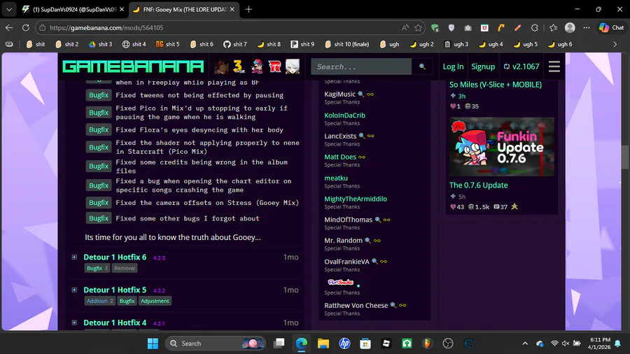Open the Funkin Update 0.7.6 thumbnail
630x354 pixels.
pyautogui.click(x=502, y=147)
